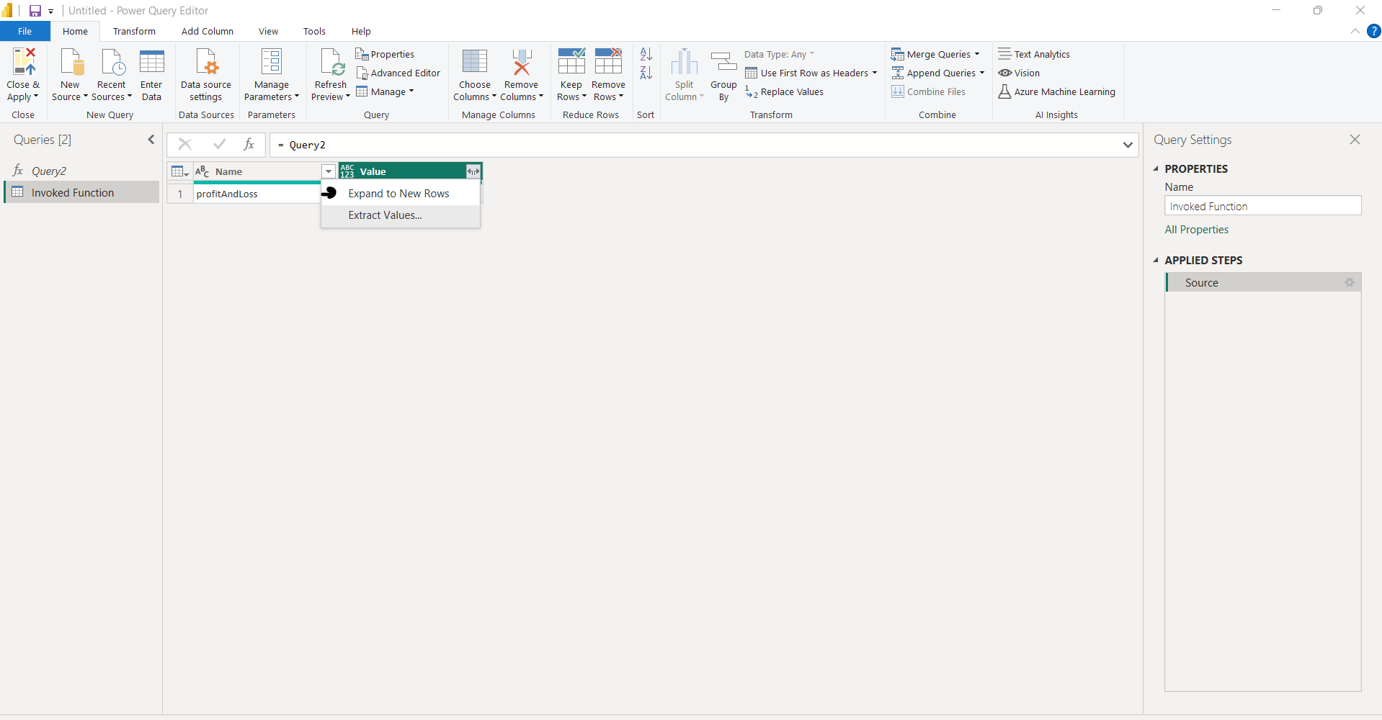
Task: Select the Source applied step
Action: click(1263, 282)
